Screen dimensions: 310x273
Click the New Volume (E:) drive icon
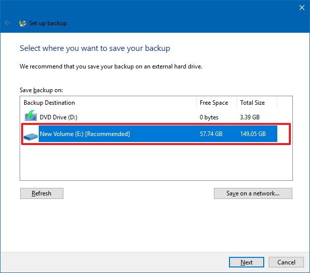pyautogui.click(x=31, y=136)
